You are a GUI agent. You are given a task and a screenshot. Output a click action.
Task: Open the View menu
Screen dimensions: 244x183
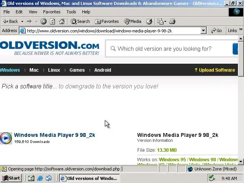pos(33,12)
